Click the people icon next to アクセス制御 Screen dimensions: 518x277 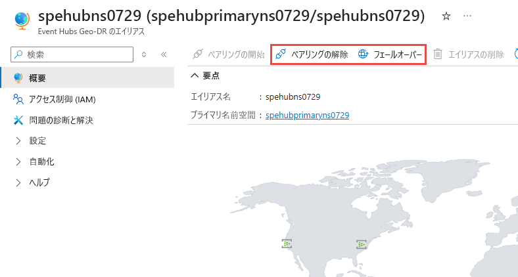(18, 99)
